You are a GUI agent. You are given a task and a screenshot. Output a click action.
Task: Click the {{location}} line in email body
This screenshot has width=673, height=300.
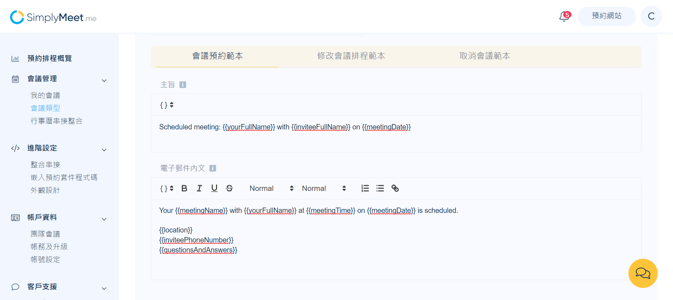click(176, 230)
